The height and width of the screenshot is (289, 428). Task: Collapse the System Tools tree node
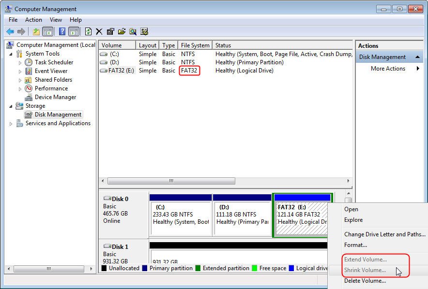click(11, 54)
